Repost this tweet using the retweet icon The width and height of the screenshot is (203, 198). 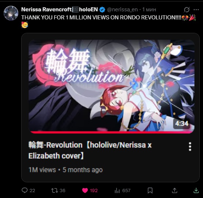[x=54, y=190]
